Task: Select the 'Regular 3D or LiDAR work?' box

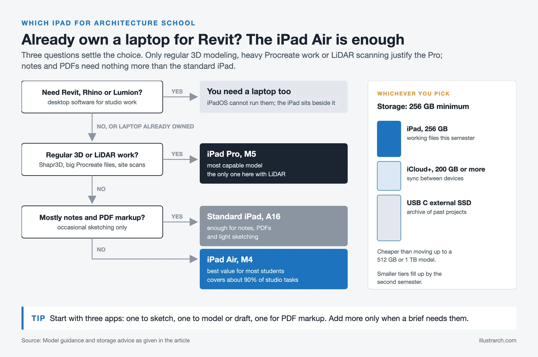Action: [x=92, y=159]
